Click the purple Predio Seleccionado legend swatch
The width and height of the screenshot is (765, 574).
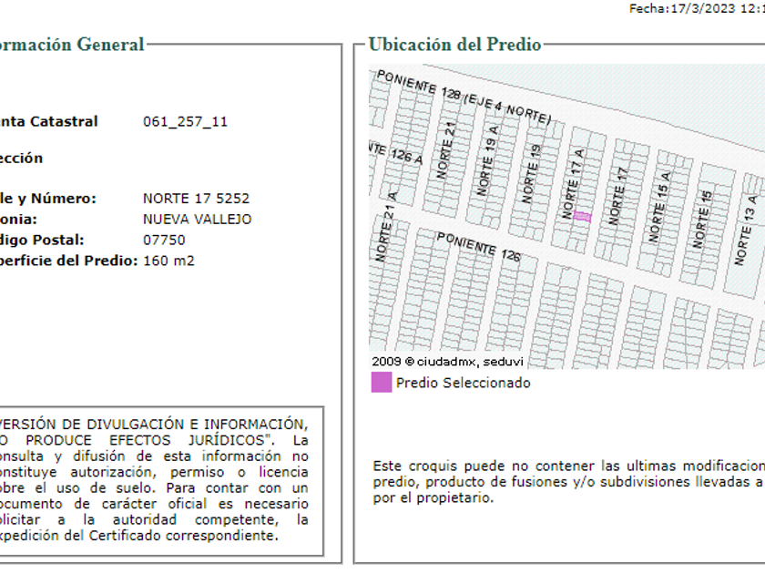pyautogui.click(x=381, y=382)
